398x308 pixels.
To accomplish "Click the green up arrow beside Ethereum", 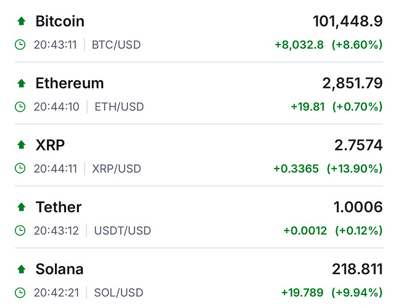I will tap(21, 83).
